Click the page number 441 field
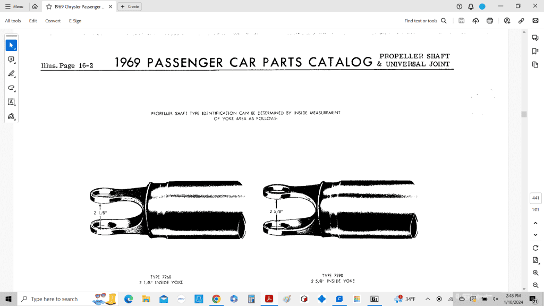Viewport: 544px width, 306px height. tap(535, 198)
